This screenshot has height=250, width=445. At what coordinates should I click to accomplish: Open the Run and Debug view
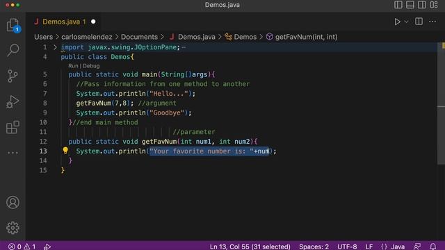coord(13,102)
